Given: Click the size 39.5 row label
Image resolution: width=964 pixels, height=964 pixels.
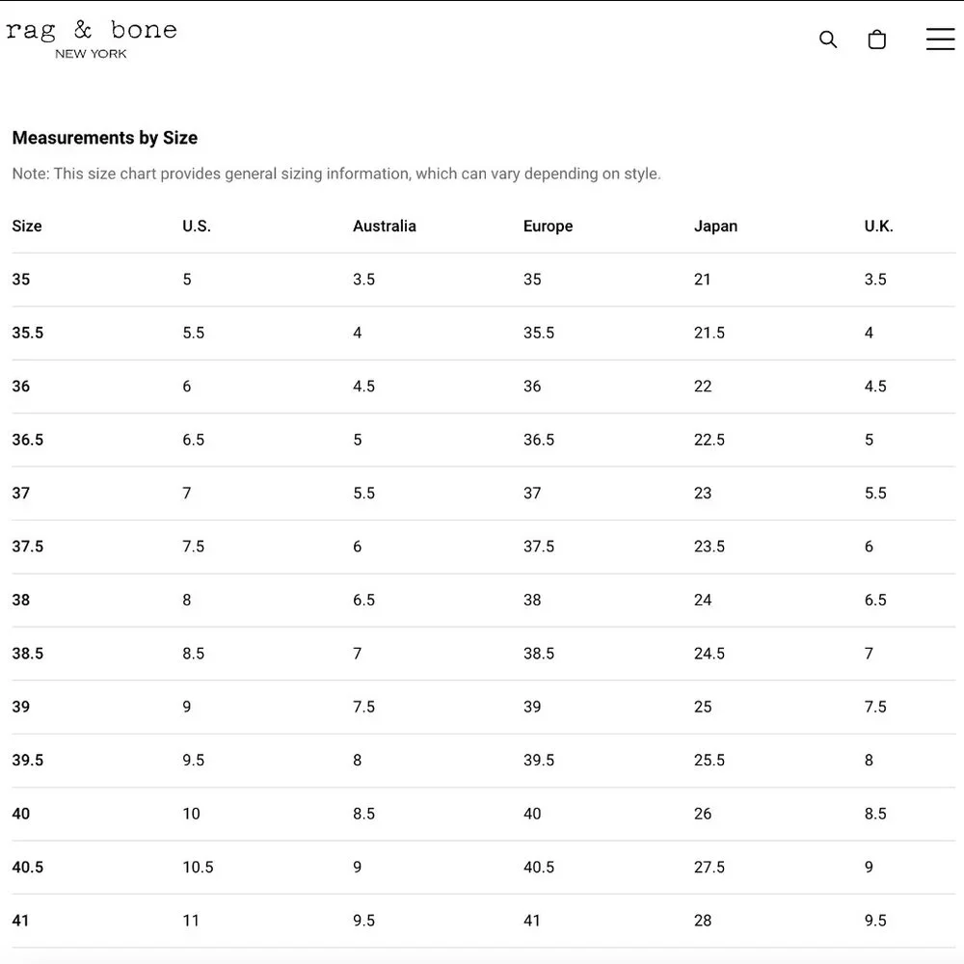Looking at the screenshot, I should pyautogui.click(x=28, y=761).
